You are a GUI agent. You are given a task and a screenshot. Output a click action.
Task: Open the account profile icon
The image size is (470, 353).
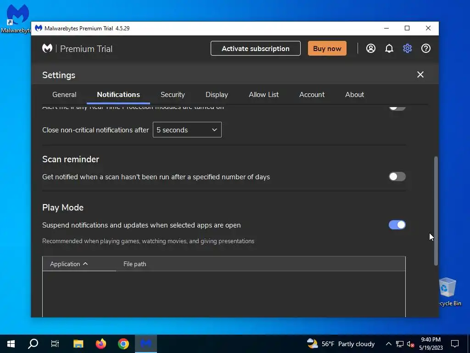(x=371, y=48)
